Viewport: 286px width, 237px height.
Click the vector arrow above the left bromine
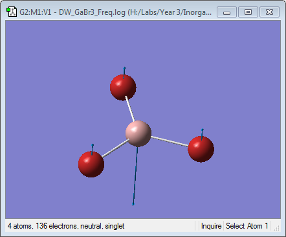(93, 150)
